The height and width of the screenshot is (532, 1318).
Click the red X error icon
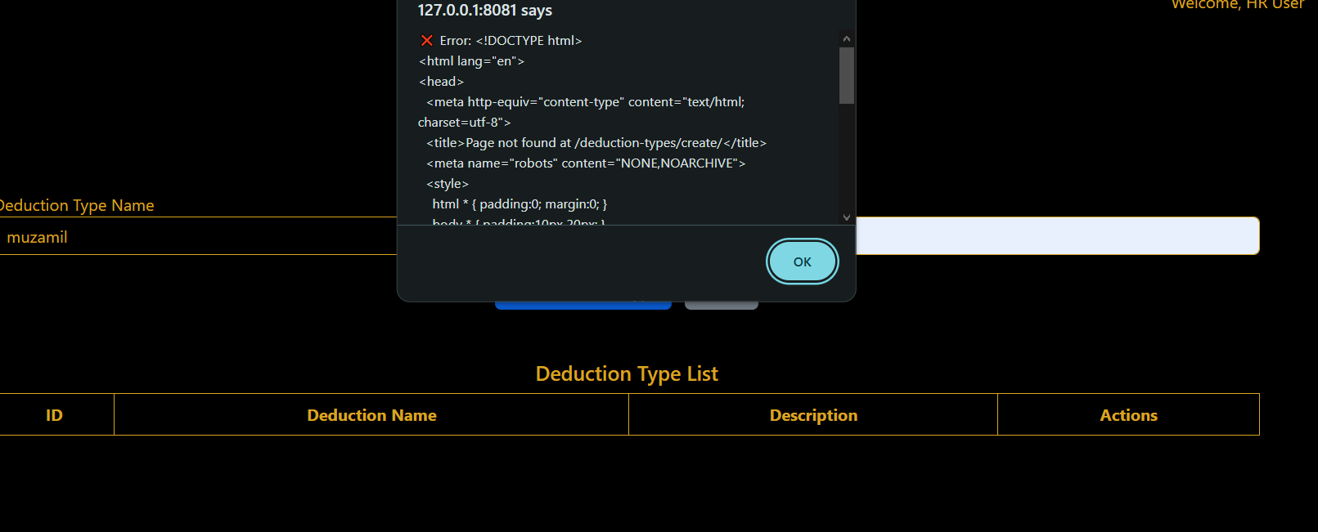(426, 41)
